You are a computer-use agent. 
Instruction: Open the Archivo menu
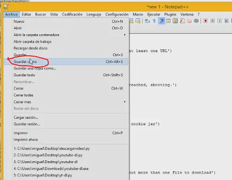point(11,15)
